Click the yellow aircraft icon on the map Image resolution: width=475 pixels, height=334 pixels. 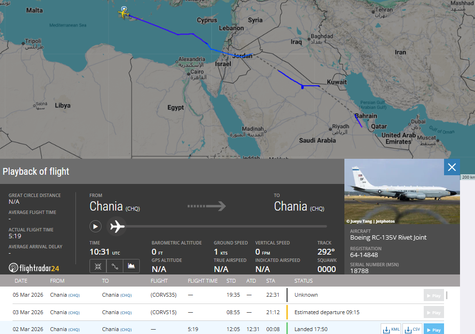click(x=124, y=14)
